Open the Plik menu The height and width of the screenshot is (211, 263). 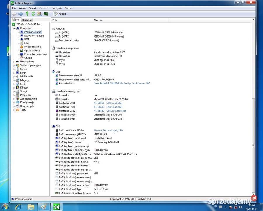14,8
